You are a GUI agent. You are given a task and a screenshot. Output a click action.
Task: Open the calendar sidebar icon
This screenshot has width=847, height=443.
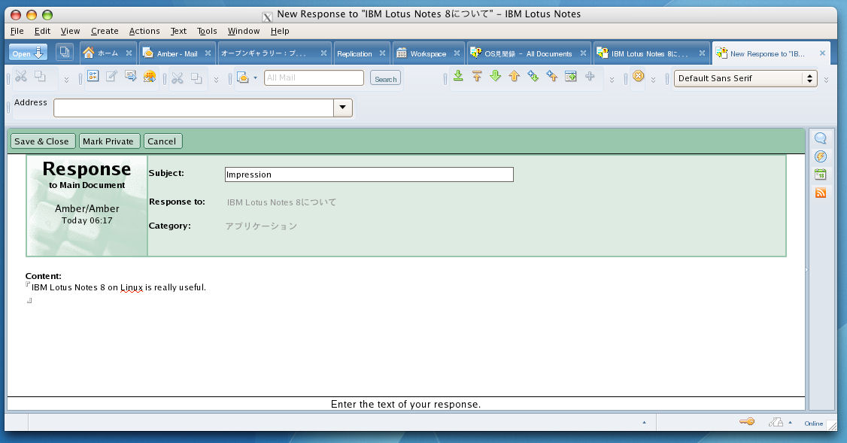[821, 174]
